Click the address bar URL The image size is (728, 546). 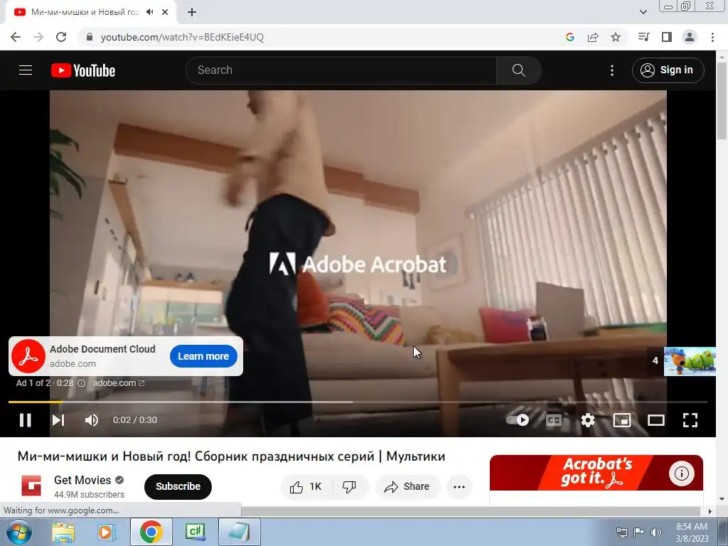tap(182, 37)
